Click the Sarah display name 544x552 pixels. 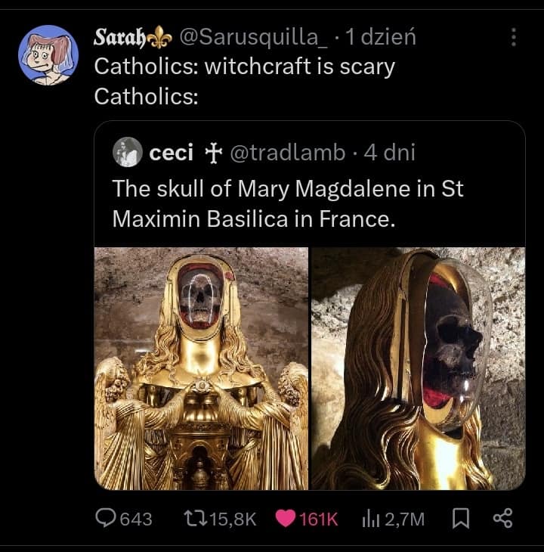113,37
